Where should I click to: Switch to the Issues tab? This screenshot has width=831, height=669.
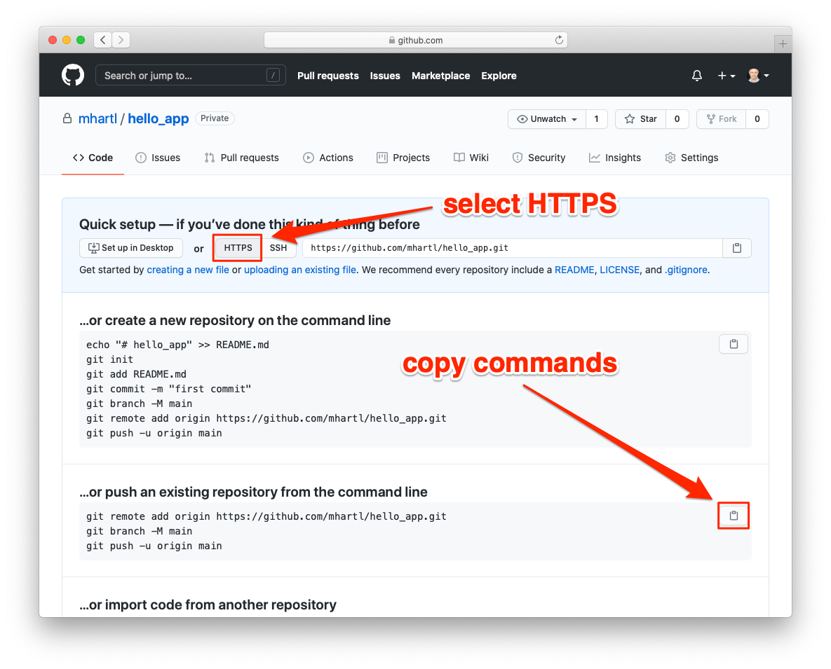tap(158, 158)
